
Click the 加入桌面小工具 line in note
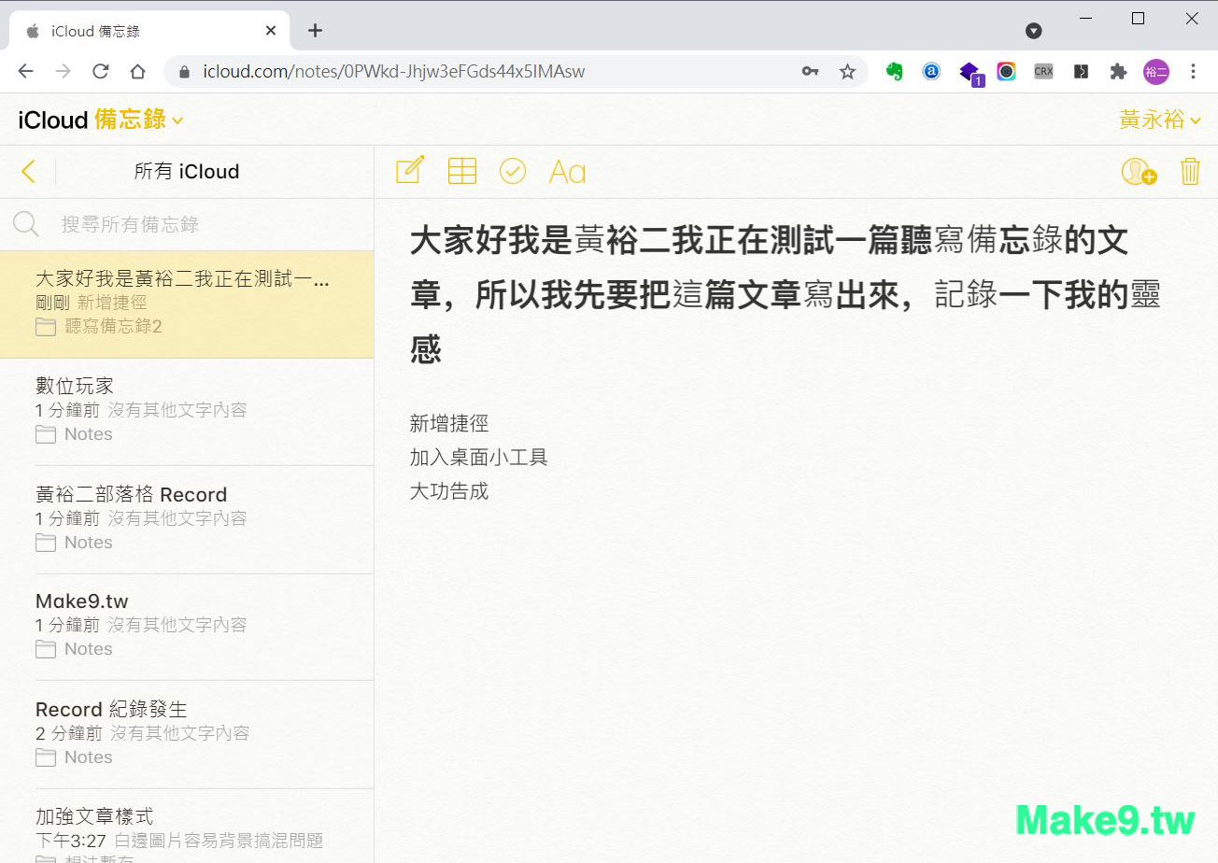[478, 458]
